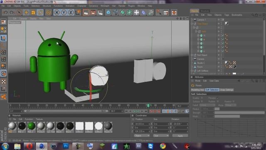Open the Plugins menu
266x150 pixels.
(x=131, y=6)
